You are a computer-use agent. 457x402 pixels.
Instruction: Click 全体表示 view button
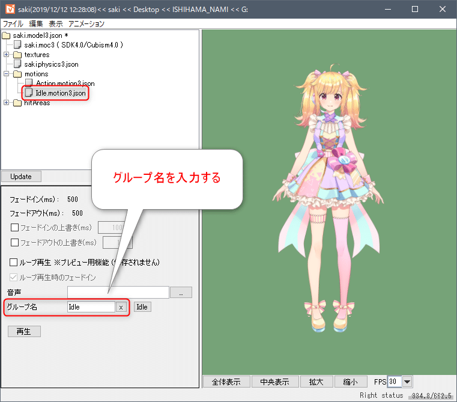tap(226, 382)
